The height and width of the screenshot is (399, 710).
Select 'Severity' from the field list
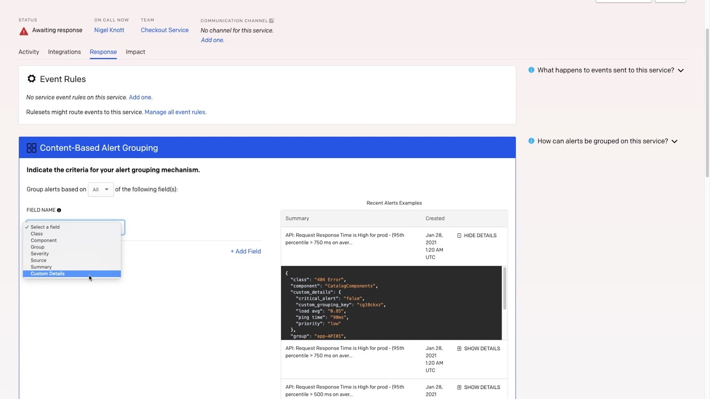72,254
